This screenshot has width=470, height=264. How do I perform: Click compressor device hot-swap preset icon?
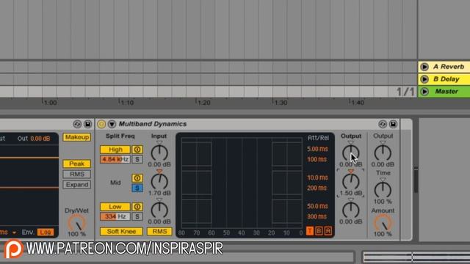[77, 124]
